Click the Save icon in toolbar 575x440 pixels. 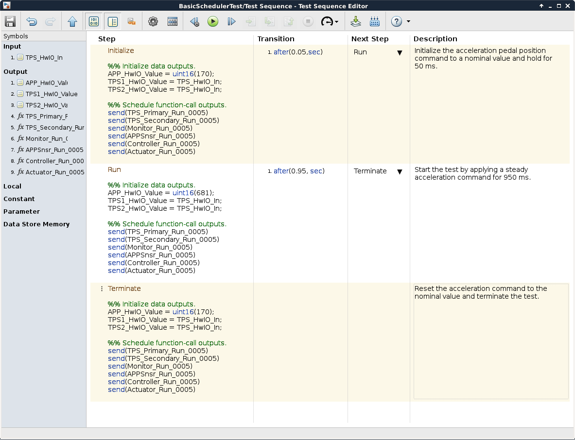pyautogui.click(x=10, y=21)
